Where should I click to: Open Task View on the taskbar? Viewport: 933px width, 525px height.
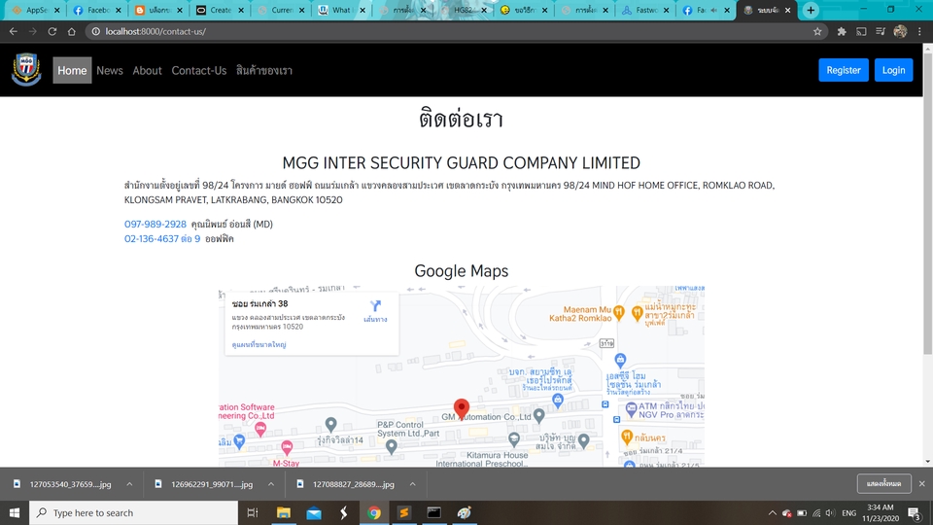[253, 512]
